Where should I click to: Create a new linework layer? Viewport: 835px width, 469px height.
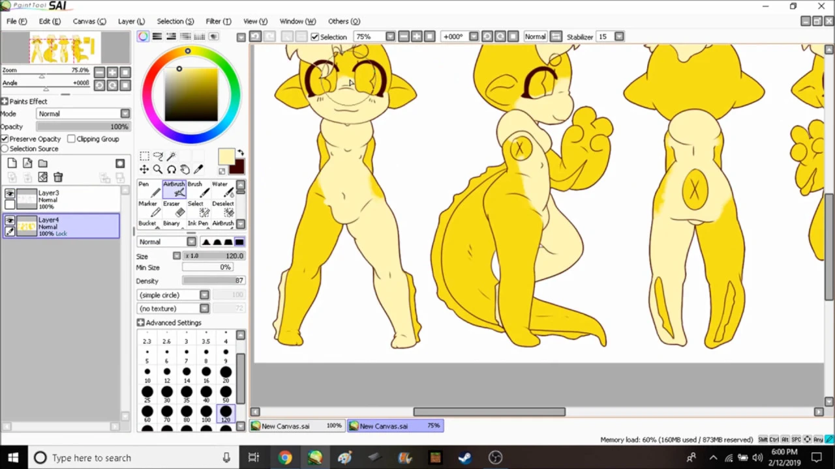(x=27, y=163)
